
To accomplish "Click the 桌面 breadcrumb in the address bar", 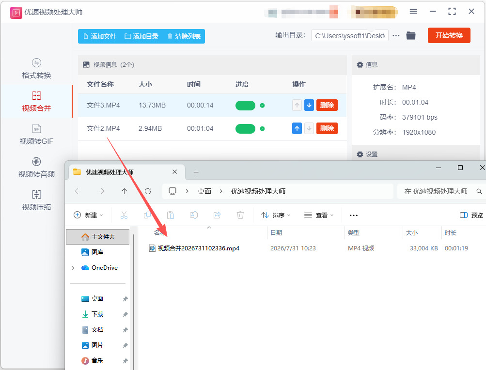I will click(x=204, y=191).
